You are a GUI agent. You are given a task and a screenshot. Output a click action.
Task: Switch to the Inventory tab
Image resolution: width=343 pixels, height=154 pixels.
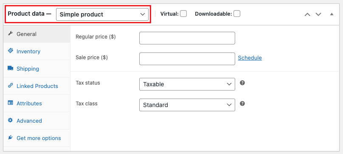37,52
